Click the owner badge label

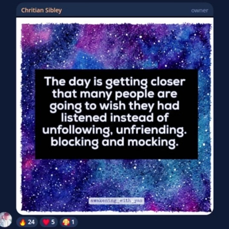(200, 11)
